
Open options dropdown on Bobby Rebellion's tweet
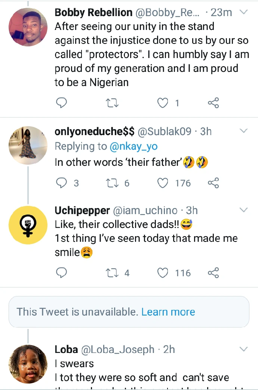(243, 12)
